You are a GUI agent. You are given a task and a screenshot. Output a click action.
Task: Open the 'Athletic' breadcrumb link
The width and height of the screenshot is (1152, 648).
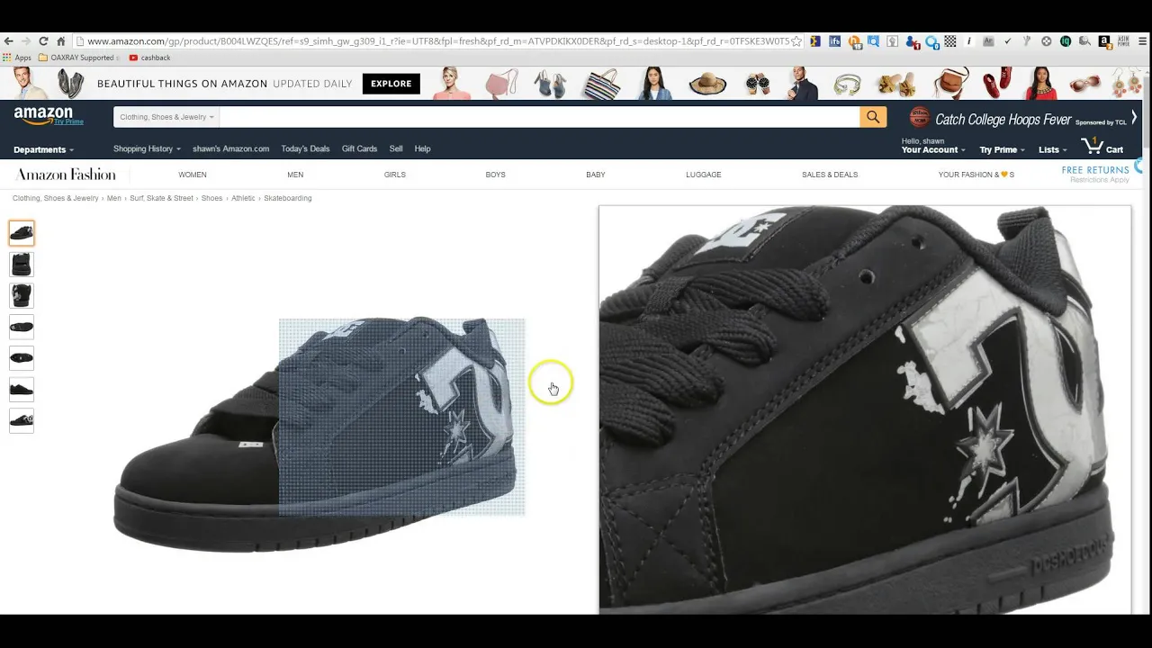click(243, 198)
